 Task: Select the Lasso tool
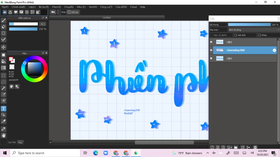(3, 82)
